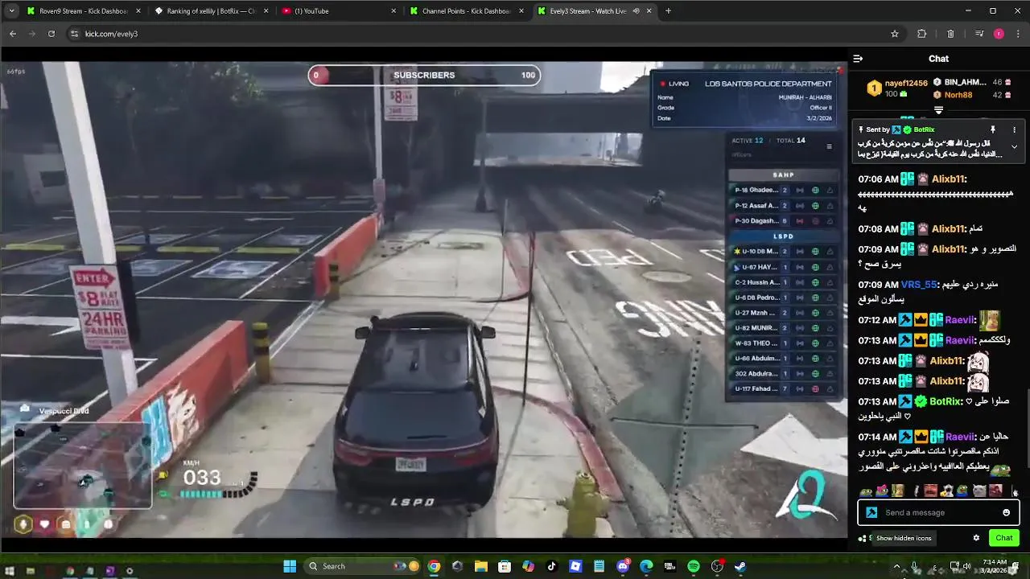Open taskbar clock showing 7:14 AM

coord(994,566)
